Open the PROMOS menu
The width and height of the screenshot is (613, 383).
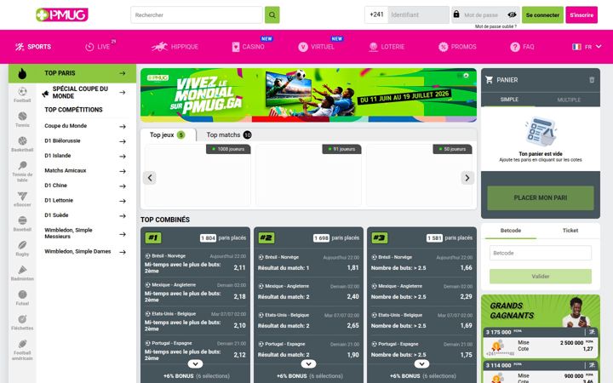[x=457, y=47]
